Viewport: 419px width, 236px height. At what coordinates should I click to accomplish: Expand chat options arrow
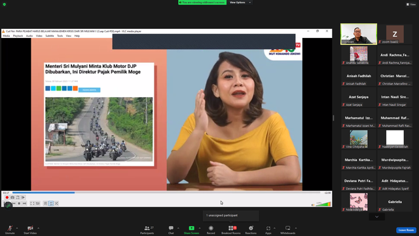coord(178,228)
